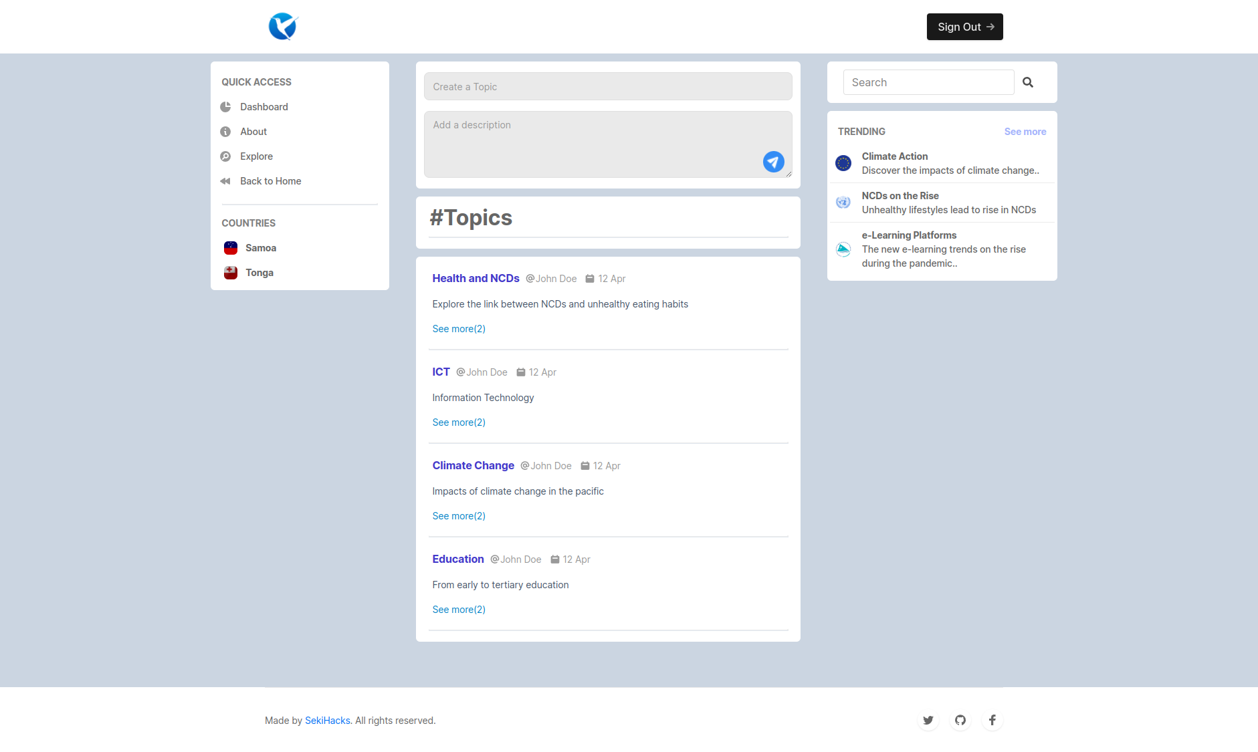Open the Twitter footer icon
Image resolution: width=1258 pixels, height=752 pixels.
tap(928, 720)
